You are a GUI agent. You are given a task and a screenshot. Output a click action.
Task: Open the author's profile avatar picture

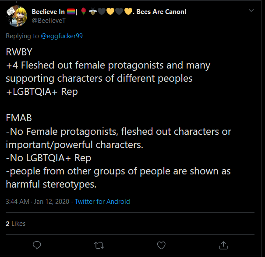(x=17, y=16)
